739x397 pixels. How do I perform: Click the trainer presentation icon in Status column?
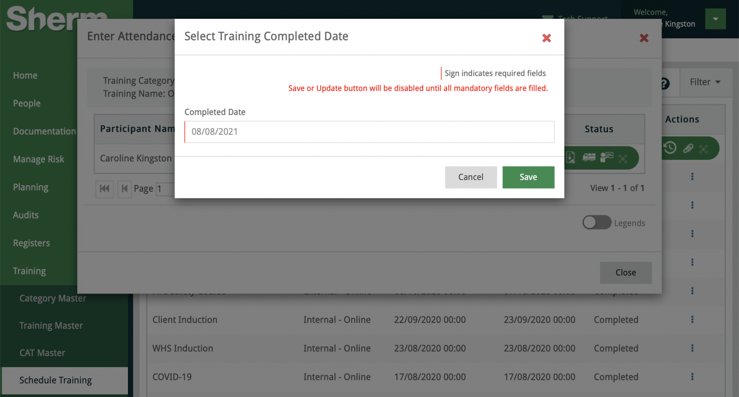(x=606, y=158)
